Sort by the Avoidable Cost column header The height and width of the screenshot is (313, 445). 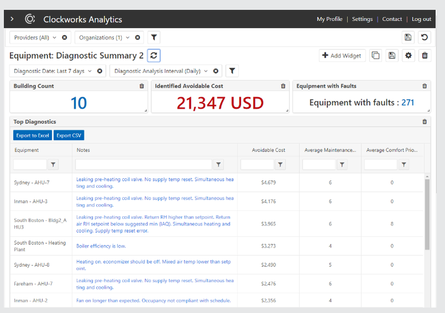click(268, 150)
